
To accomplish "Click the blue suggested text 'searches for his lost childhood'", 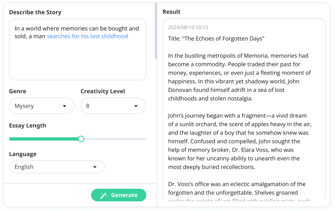I will (x=87, y=36).
